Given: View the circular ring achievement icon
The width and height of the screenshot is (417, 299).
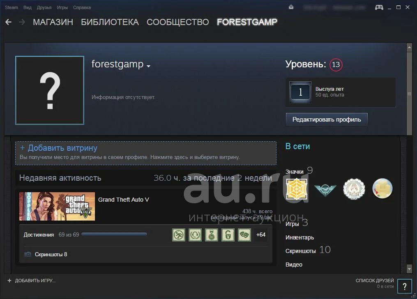Looking at the screenshot, I should point(195,235).
